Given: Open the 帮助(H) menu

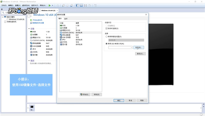Looking at the screenshot, I should tap(43, 5).
